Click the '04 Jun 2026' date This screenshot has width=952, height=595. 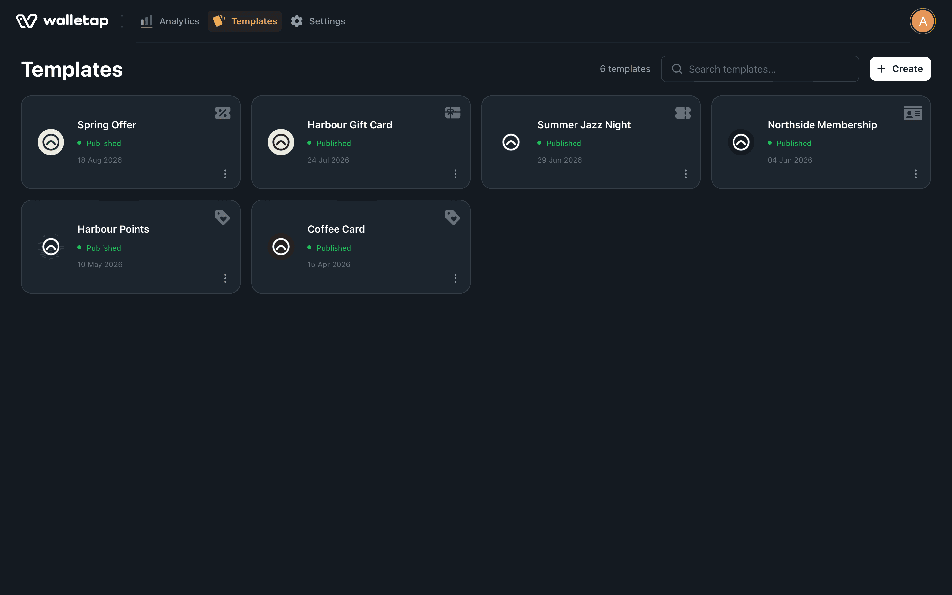[x=790, y=160]
